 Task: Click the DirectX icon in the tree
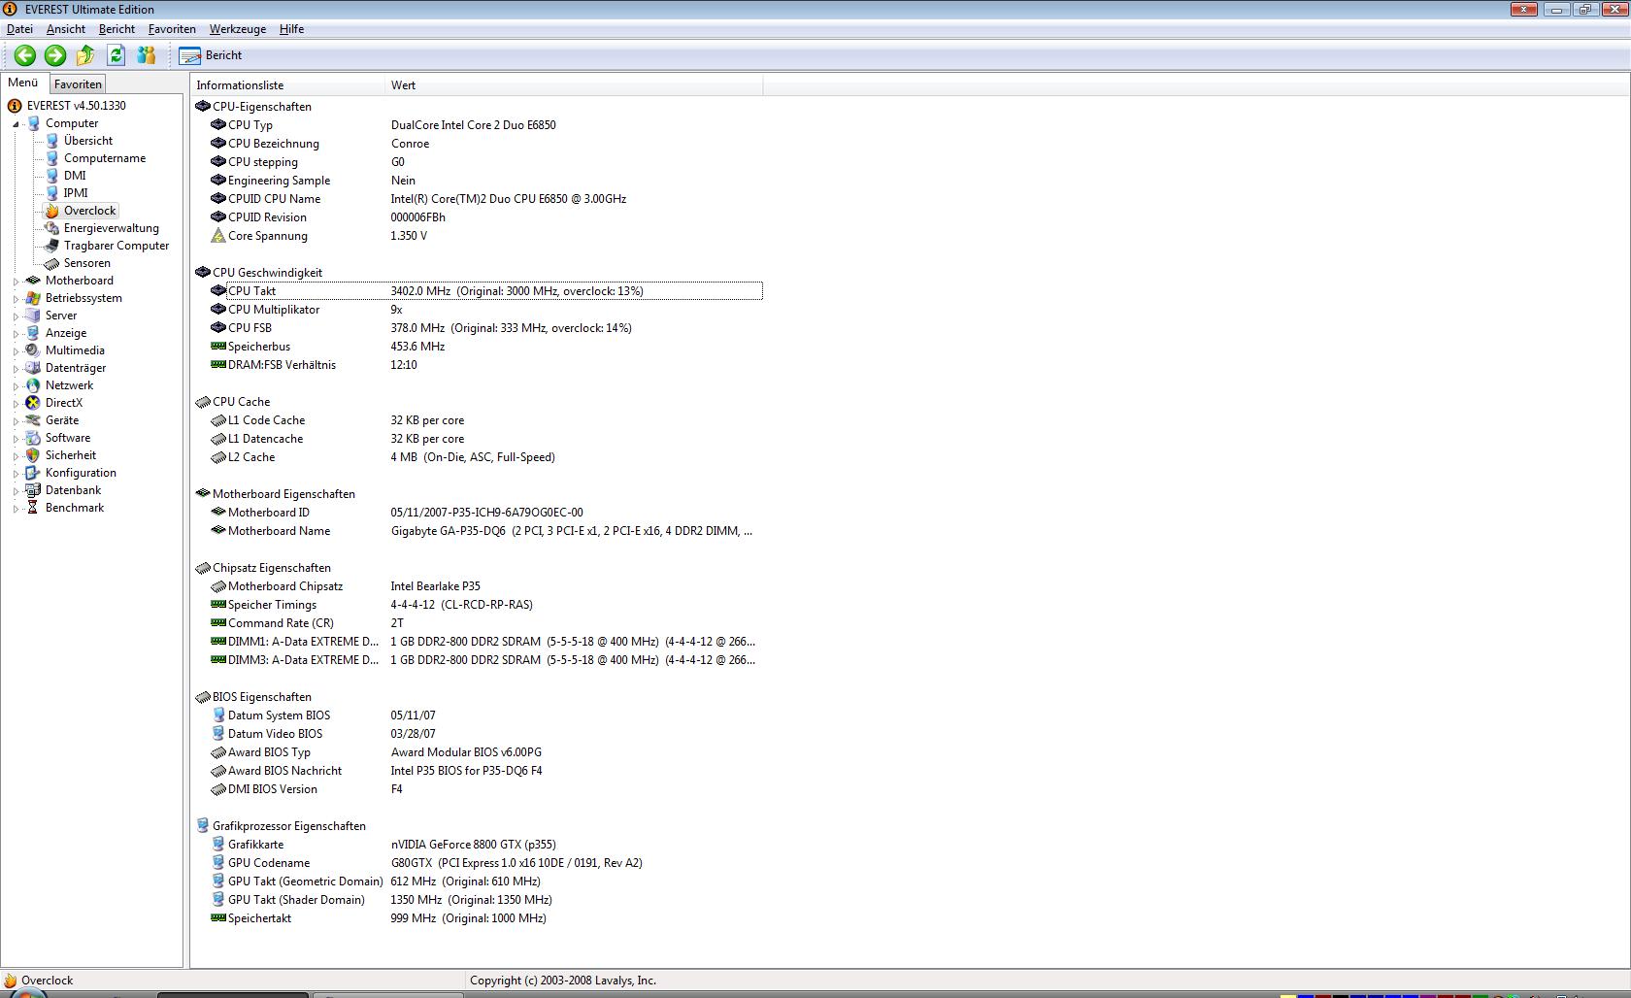pos(33,403)
